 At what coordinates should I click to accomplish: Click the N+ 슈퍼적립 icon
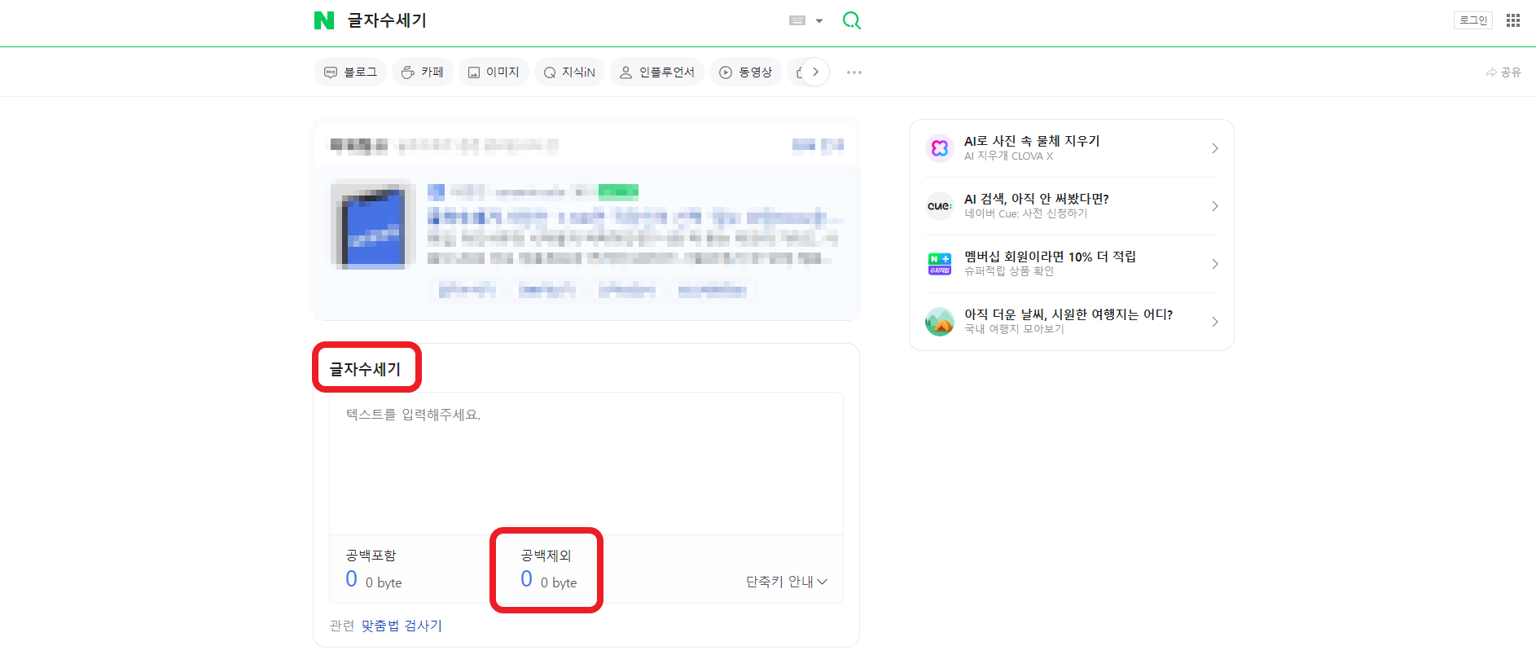point(940,264)
